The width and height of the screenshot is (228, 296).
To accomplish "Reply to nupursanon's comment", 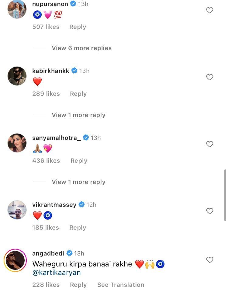I will point(78,27).
